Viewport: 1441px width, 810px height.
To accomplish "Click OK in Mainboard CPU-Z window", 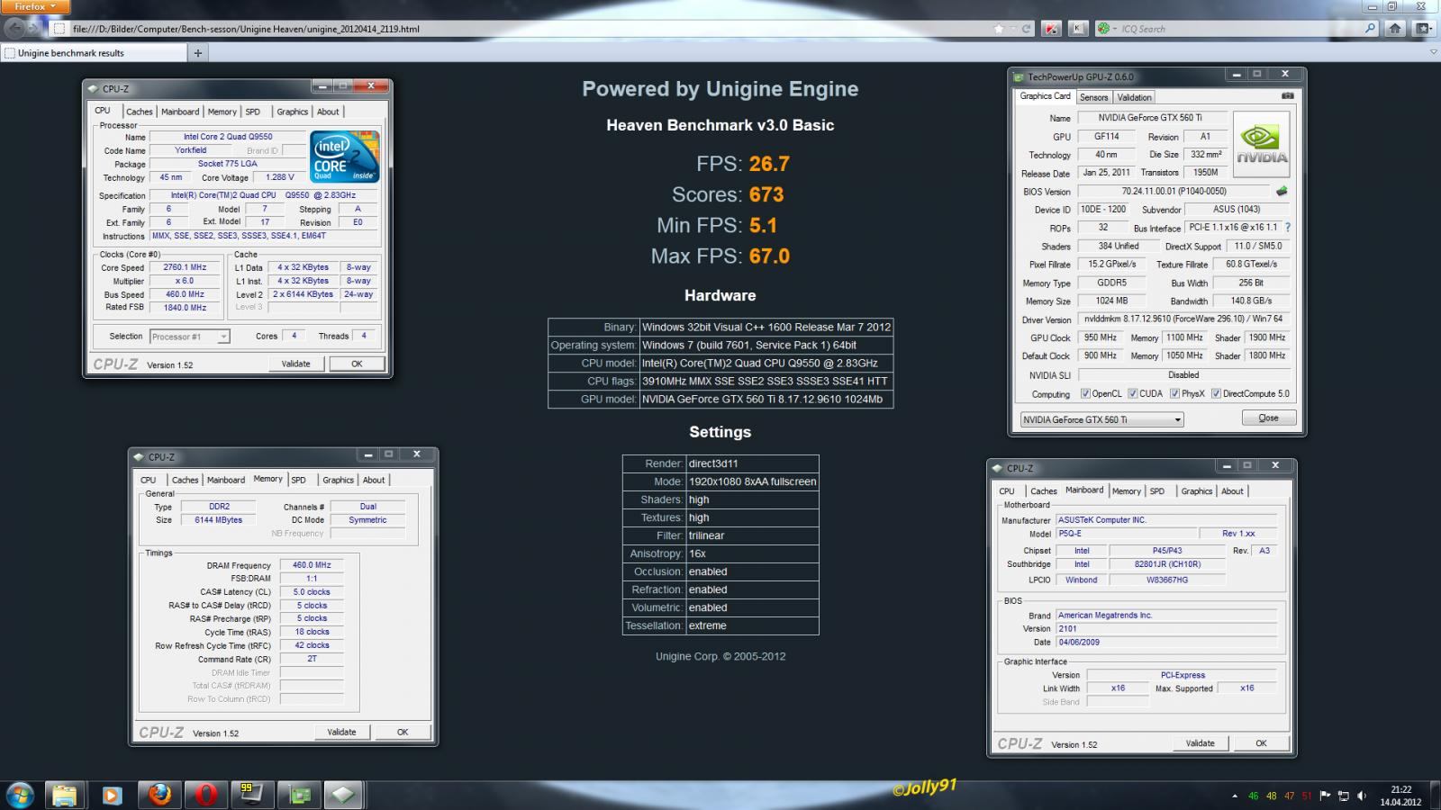I will point(1261,743).
